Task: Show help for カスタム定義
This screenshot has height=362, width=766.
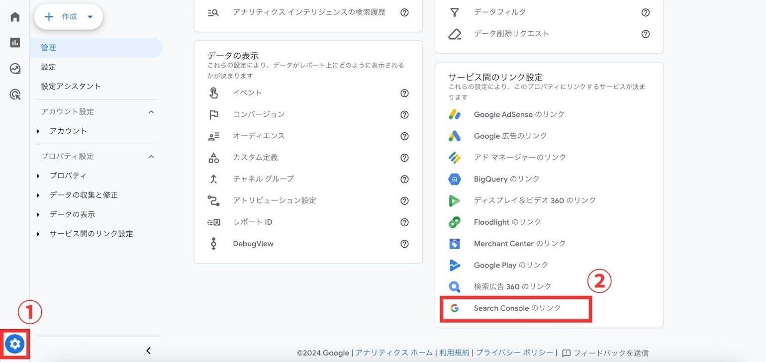Action: [x=404, y=158]
